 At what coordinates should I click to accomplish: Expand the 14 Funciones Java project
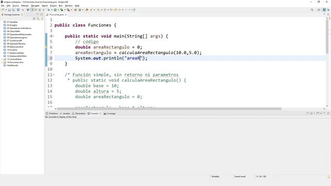click(x=2, y=63)
